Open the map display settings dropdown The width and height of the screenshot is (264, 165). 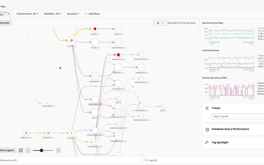coord(160,23)
